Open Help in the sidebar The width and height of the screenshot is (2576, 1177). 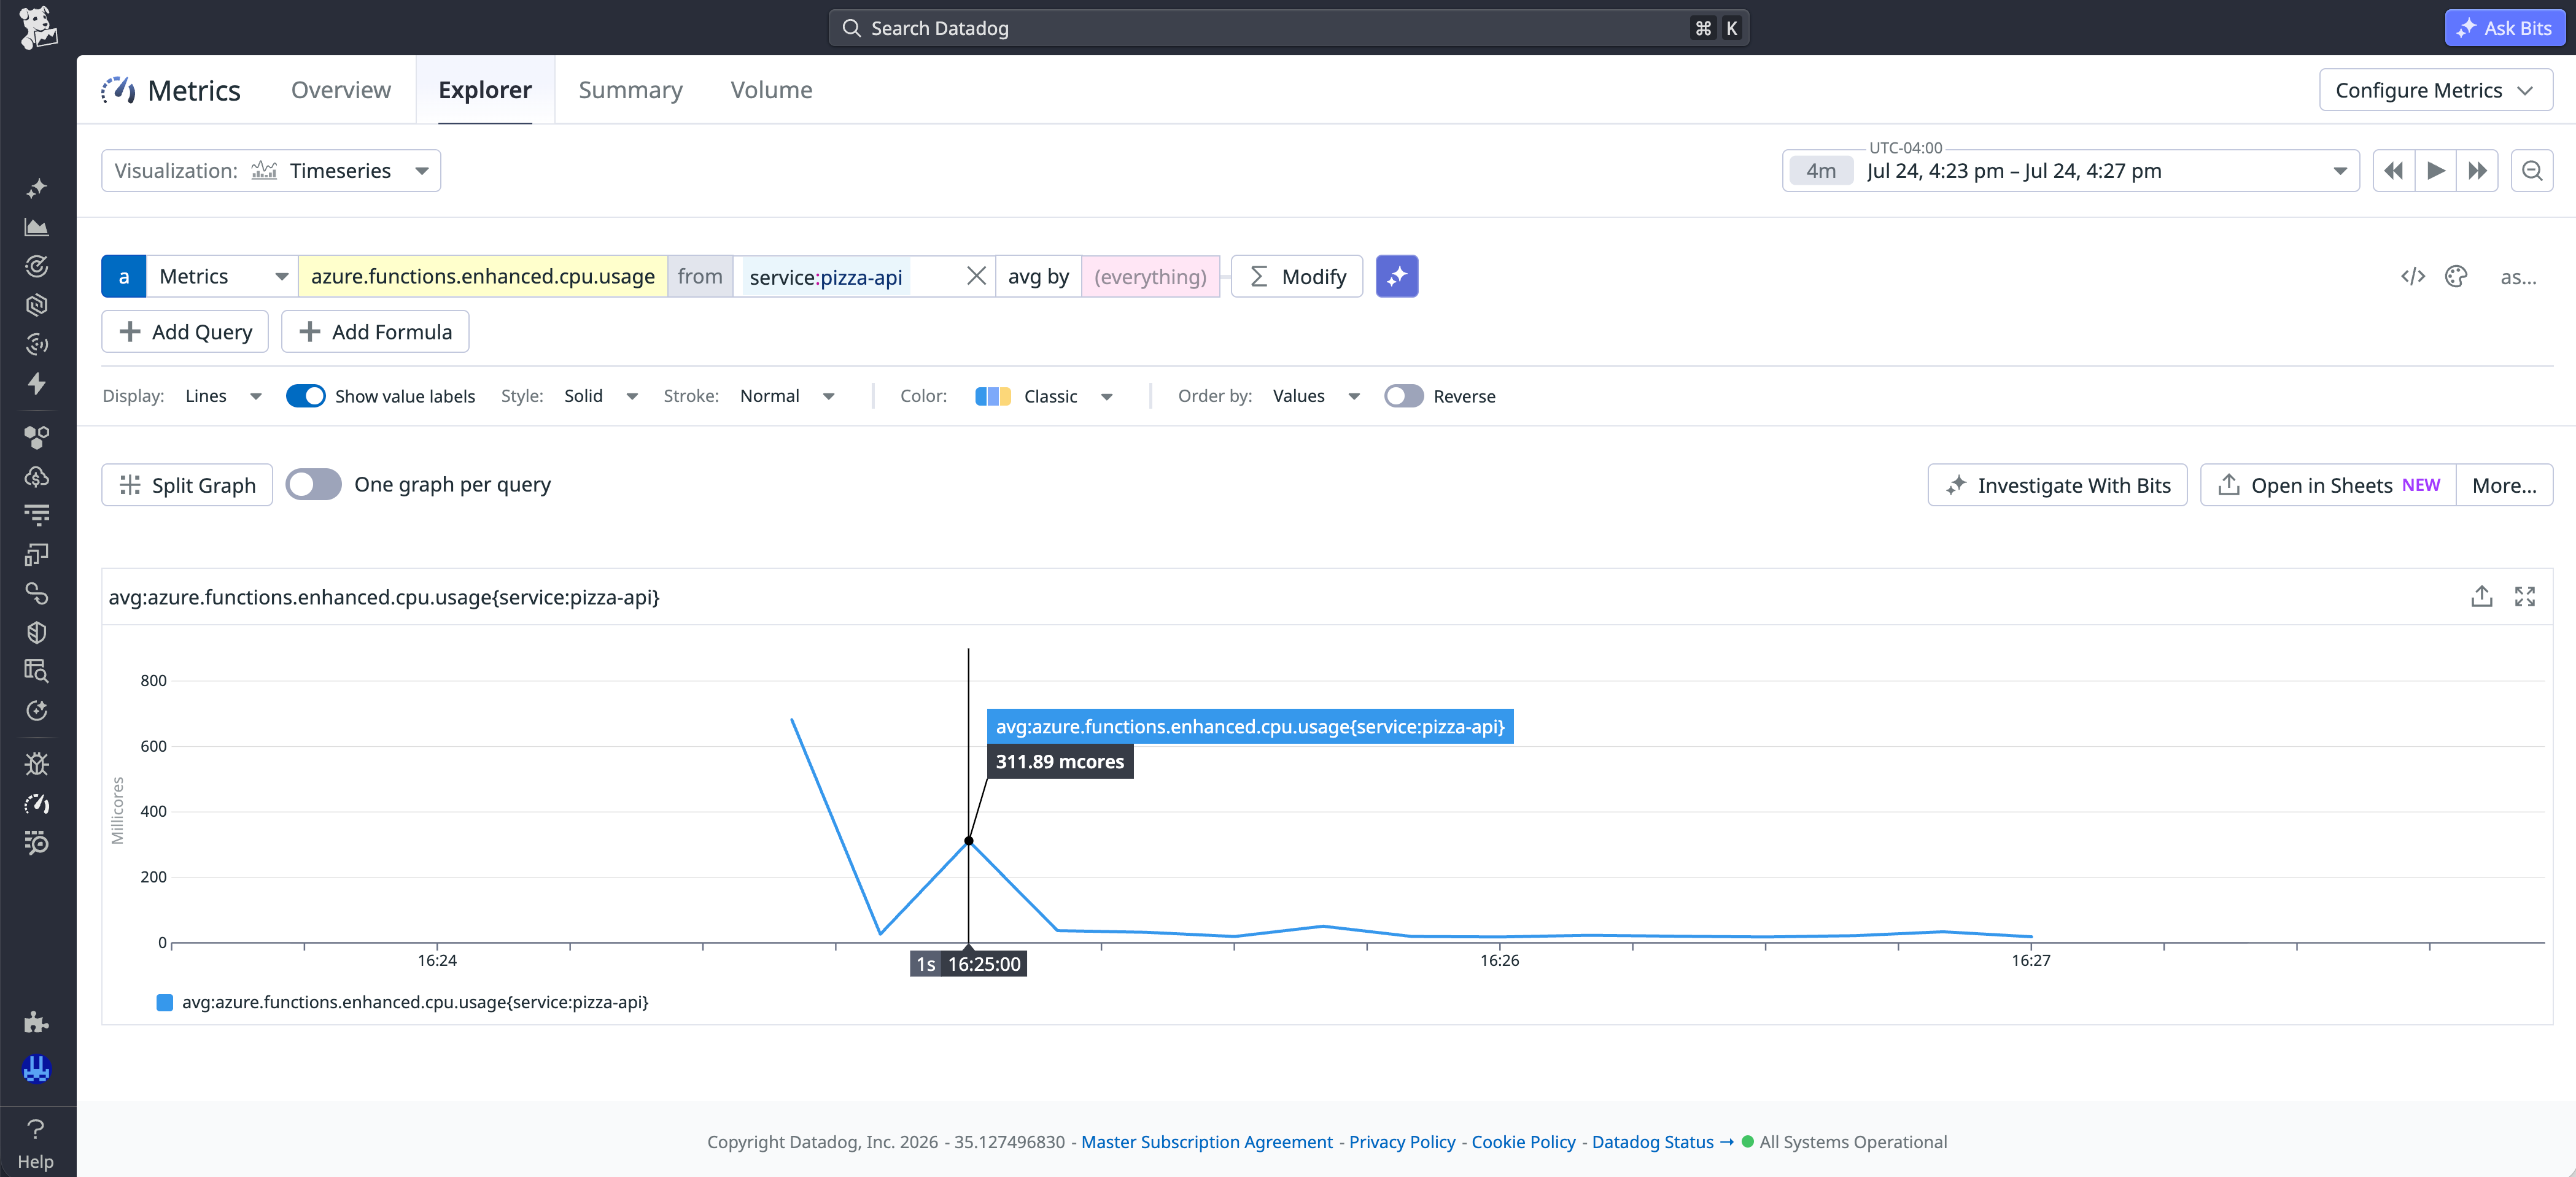click(36, 1143)
